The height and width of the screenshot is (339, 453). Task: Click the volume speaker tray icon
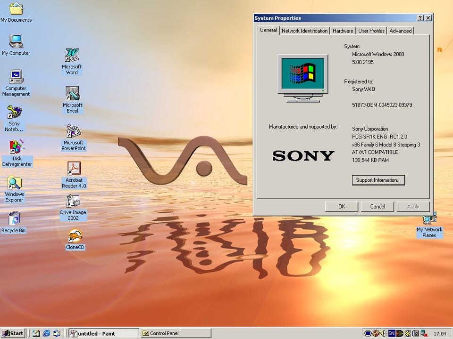pos(383,333)
